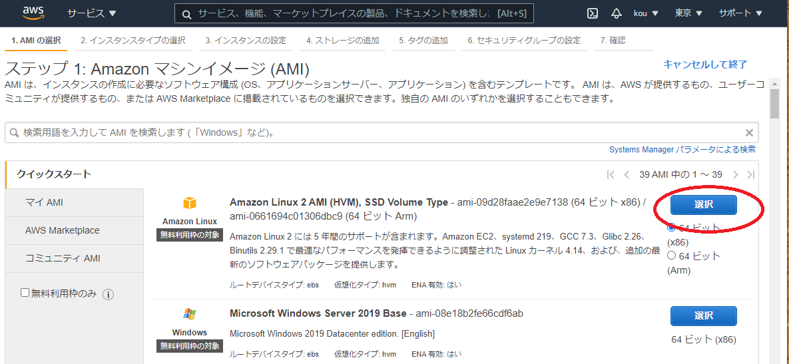
Task: Click the info icon beside 無料利用枠のみ
Action: [108, 294]
